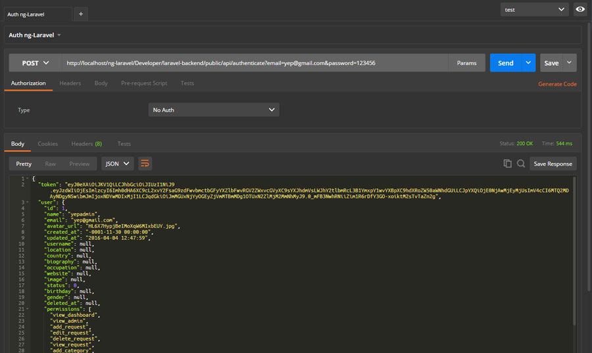Open the No Auth type dropdown
592x353 pixels.
[214, 110]
